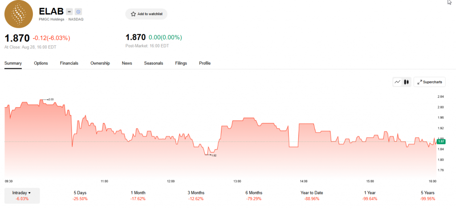This screenshot has width=456, height=209.
Task: Click the minus badge beside ELAB
Action: coord(69,12)
